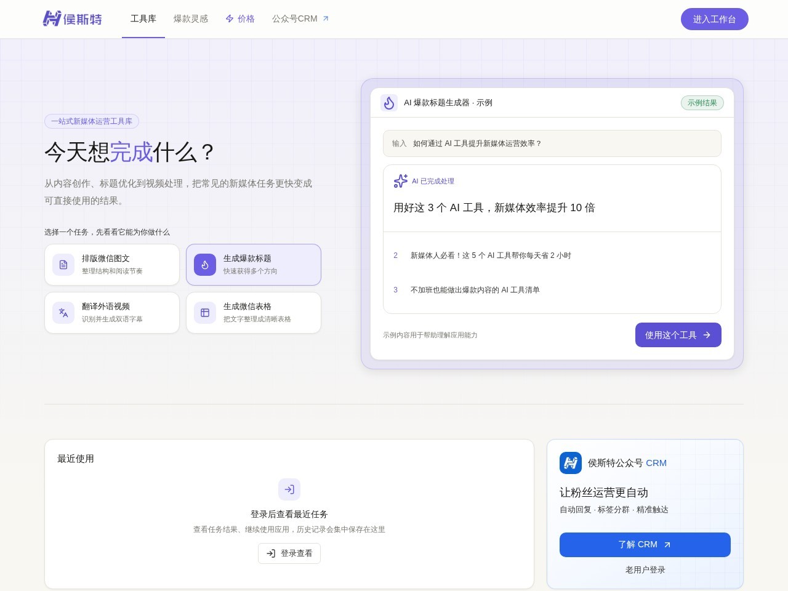Click translate icon on 翻译外语视频 card
The width and height of the screenshot is (788, 591).
click(x=63, y=313)
